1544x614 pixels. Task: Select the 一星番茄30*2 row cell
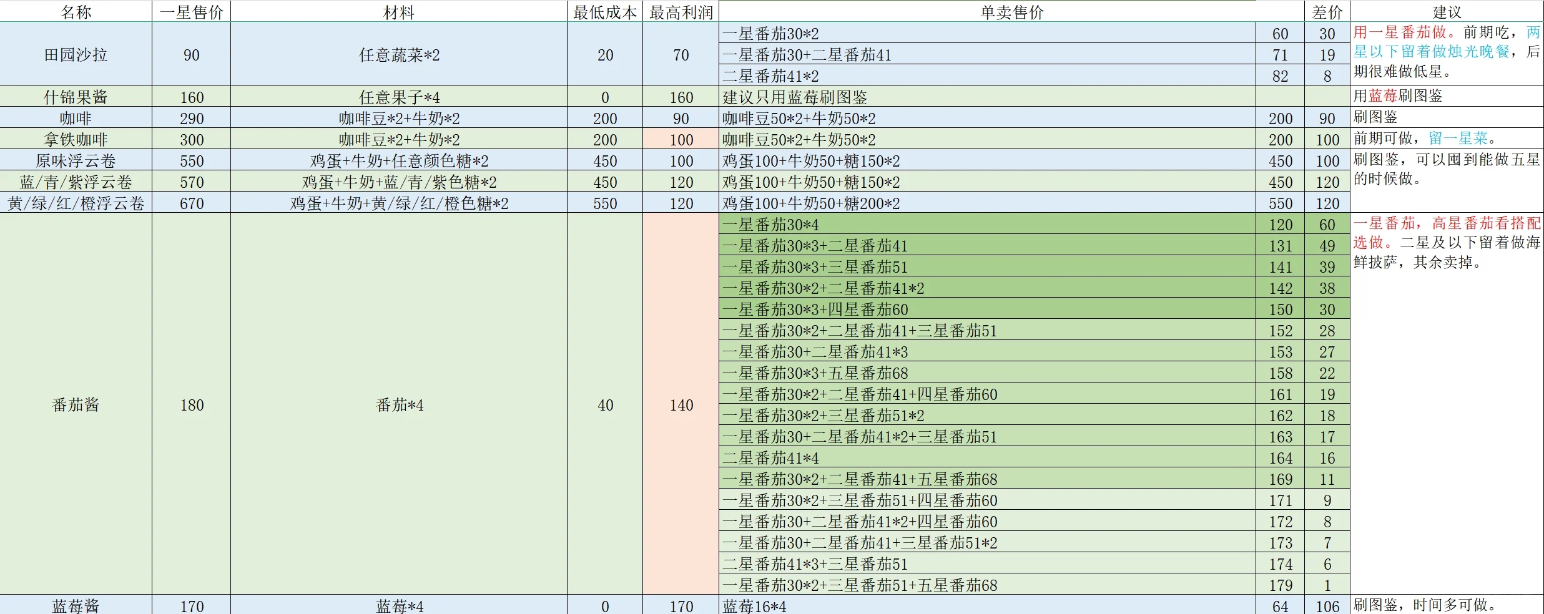click(x=987, y=33)
